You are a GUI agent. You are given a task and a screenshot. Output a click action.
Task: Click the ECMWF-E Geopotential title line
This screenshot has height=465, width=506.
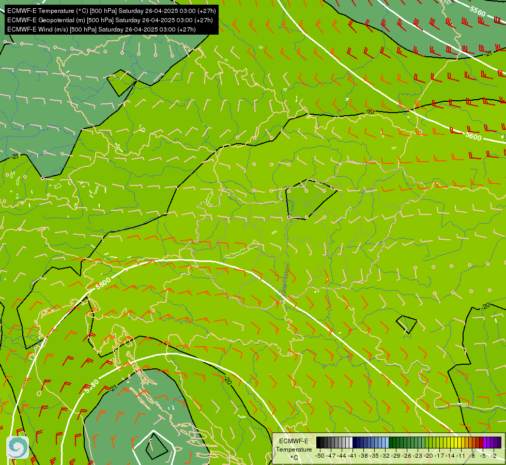(x=110, y=20)
